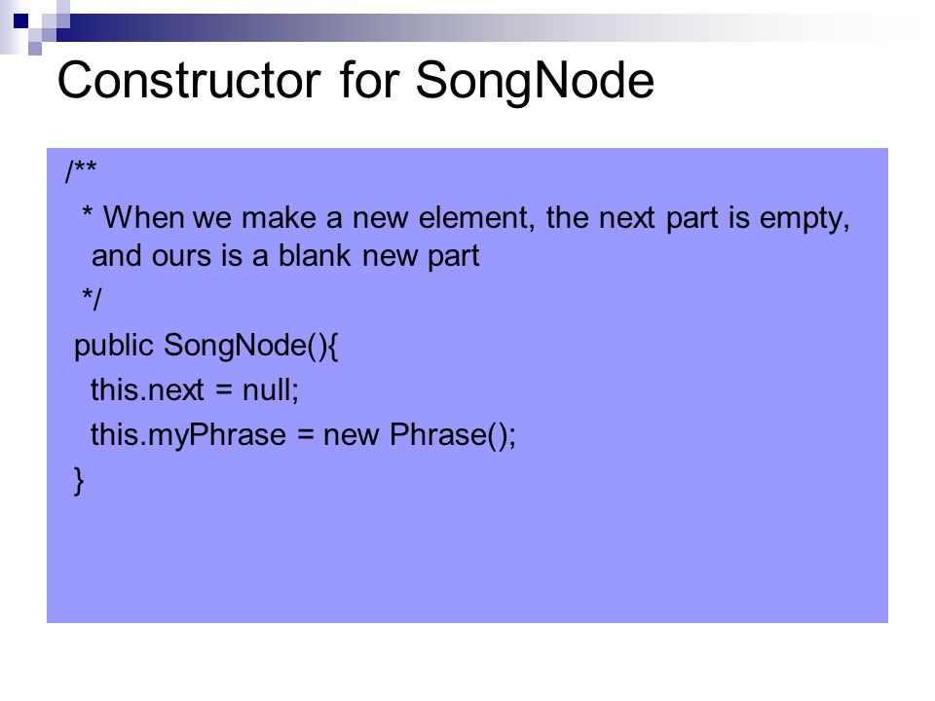Screen dimensions: 935x701
Task: Click the line "this.next = null;"
Action: pos(195,390)
